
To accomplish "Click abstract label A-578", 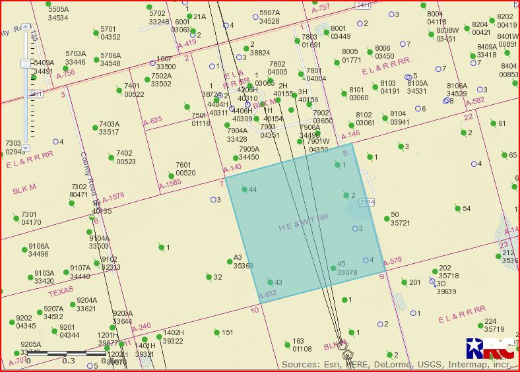I will pyautogui.click(x=393, y=261).
